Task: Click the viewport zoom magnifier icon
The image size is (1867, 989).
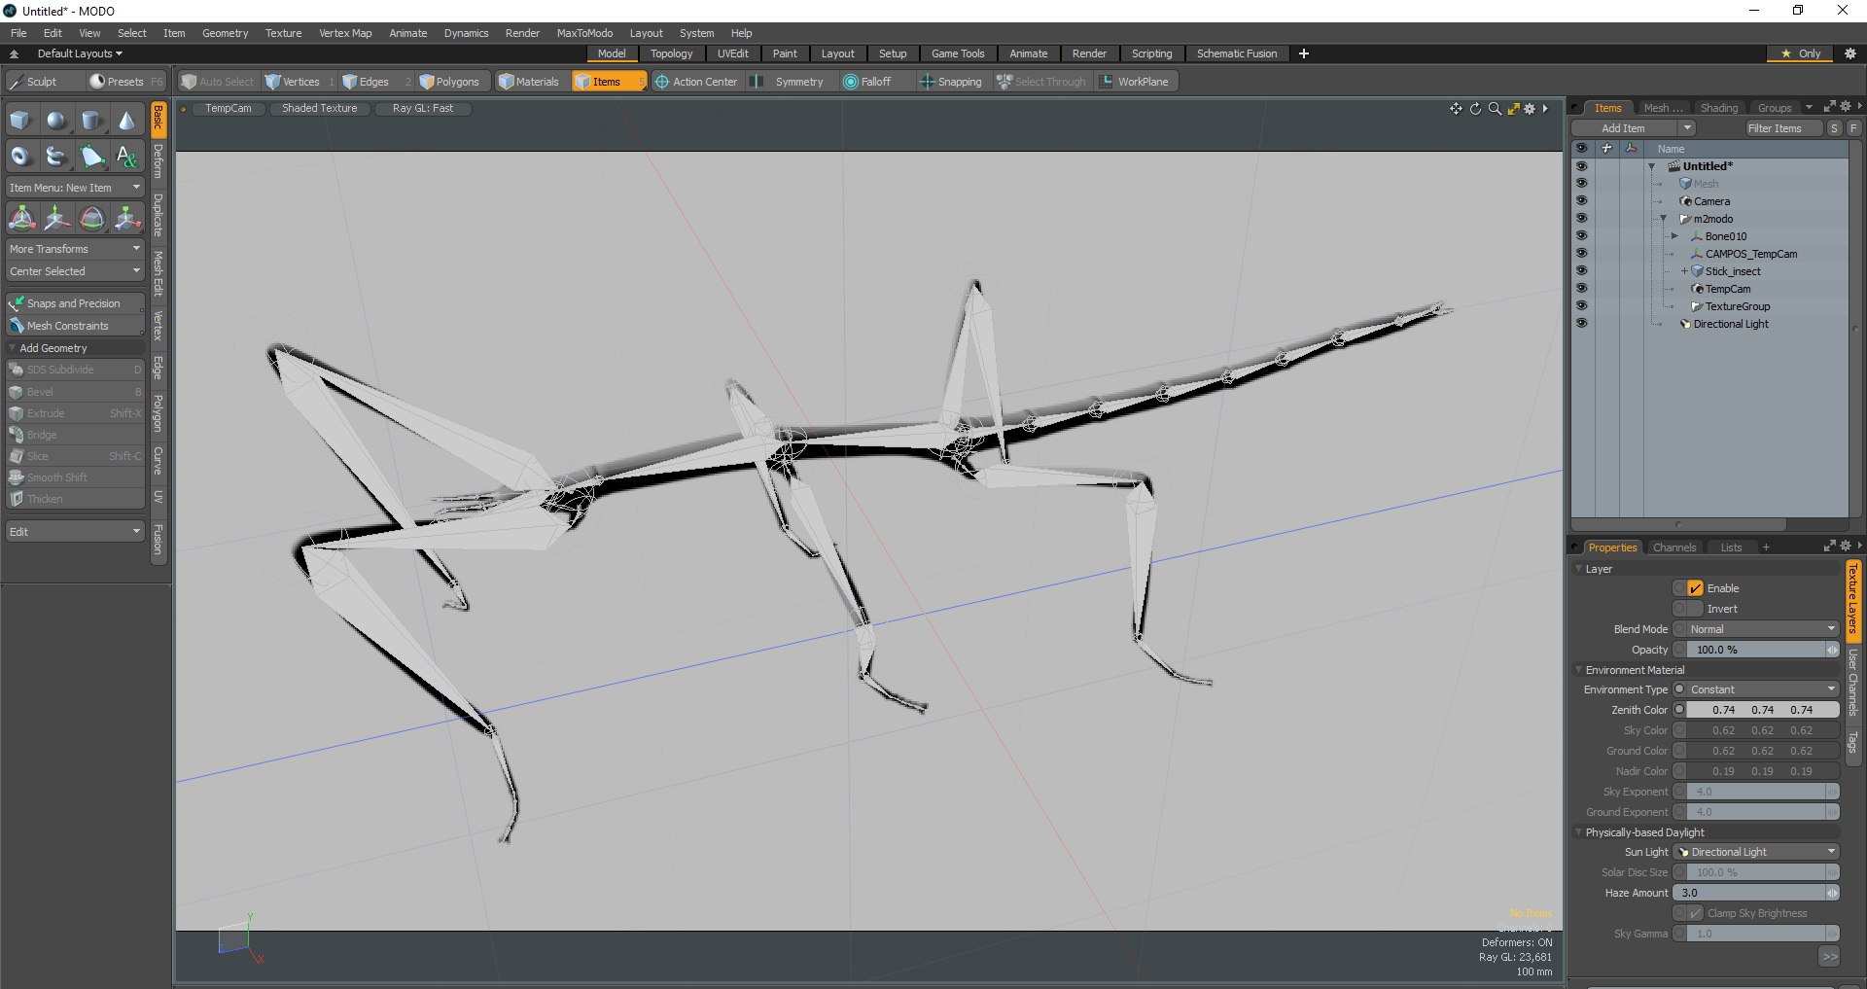Action: (x=1495, y=109)
